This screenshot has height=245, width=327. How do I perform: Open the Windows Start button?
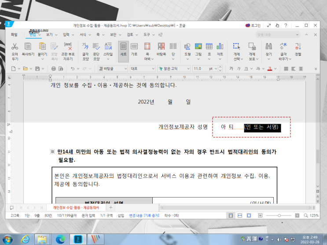coord(7,240)
